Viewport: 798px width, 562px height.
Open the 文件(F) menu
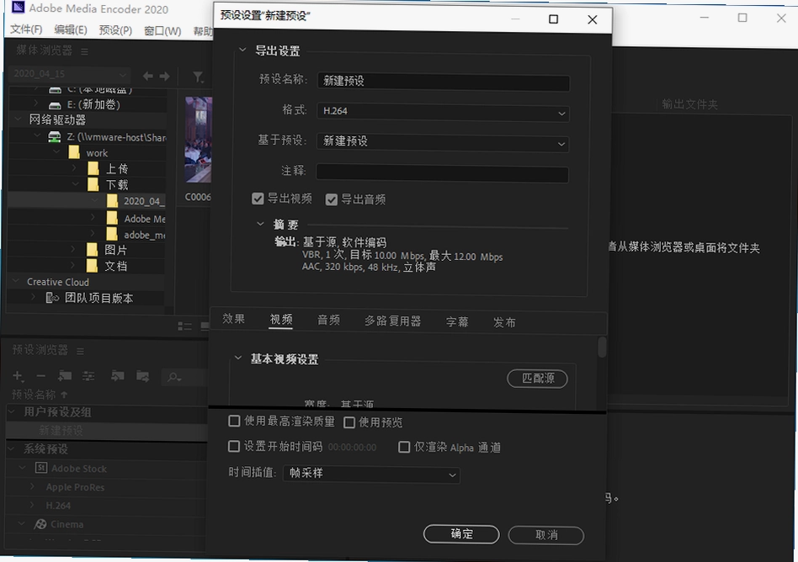pyautogui.click(x=26, y=29)
